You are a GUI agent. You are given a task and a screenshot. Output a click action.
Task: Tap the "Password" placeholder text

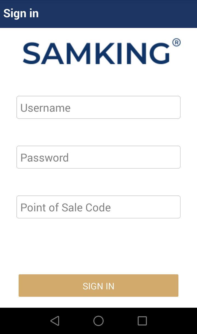click(45, 158)
